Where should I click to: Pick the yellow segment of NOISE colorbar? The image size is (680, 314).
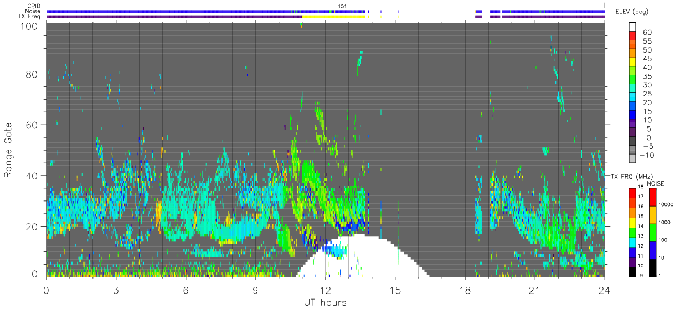coord(652,215)
